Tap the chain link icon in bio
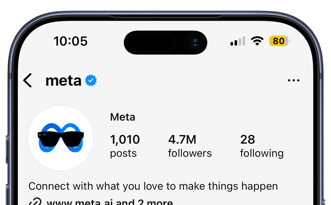Viewport: 331px width, 205px height. pyautogui.click(x=35, y=202)
